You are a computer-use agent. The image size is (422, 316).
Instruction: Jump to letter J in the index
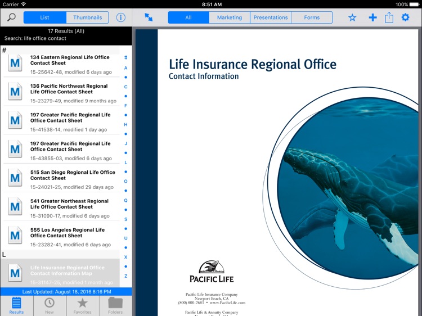click(x=125, y=143)
